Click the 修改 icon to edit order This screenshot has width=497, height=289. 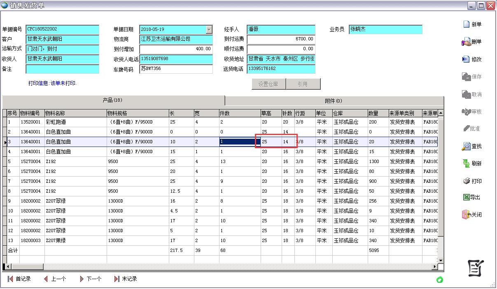(473, 59)
